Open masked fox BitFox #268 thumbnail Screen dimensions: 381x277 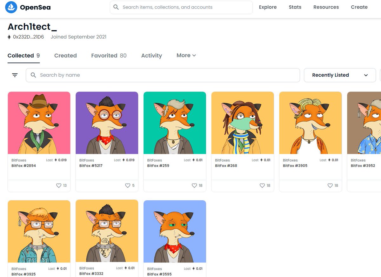(x=243, y=123)
